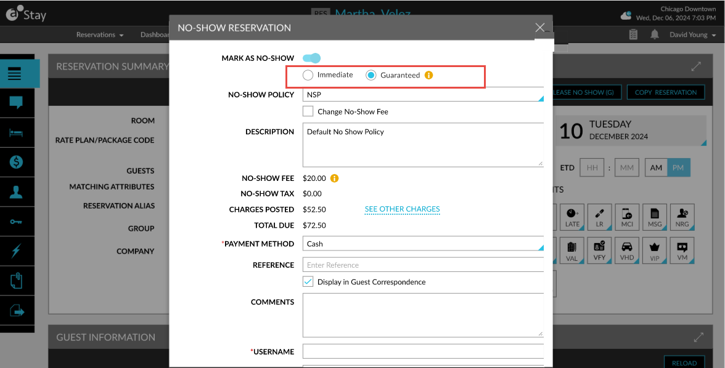Click the Reload button

tap(684, 363)
